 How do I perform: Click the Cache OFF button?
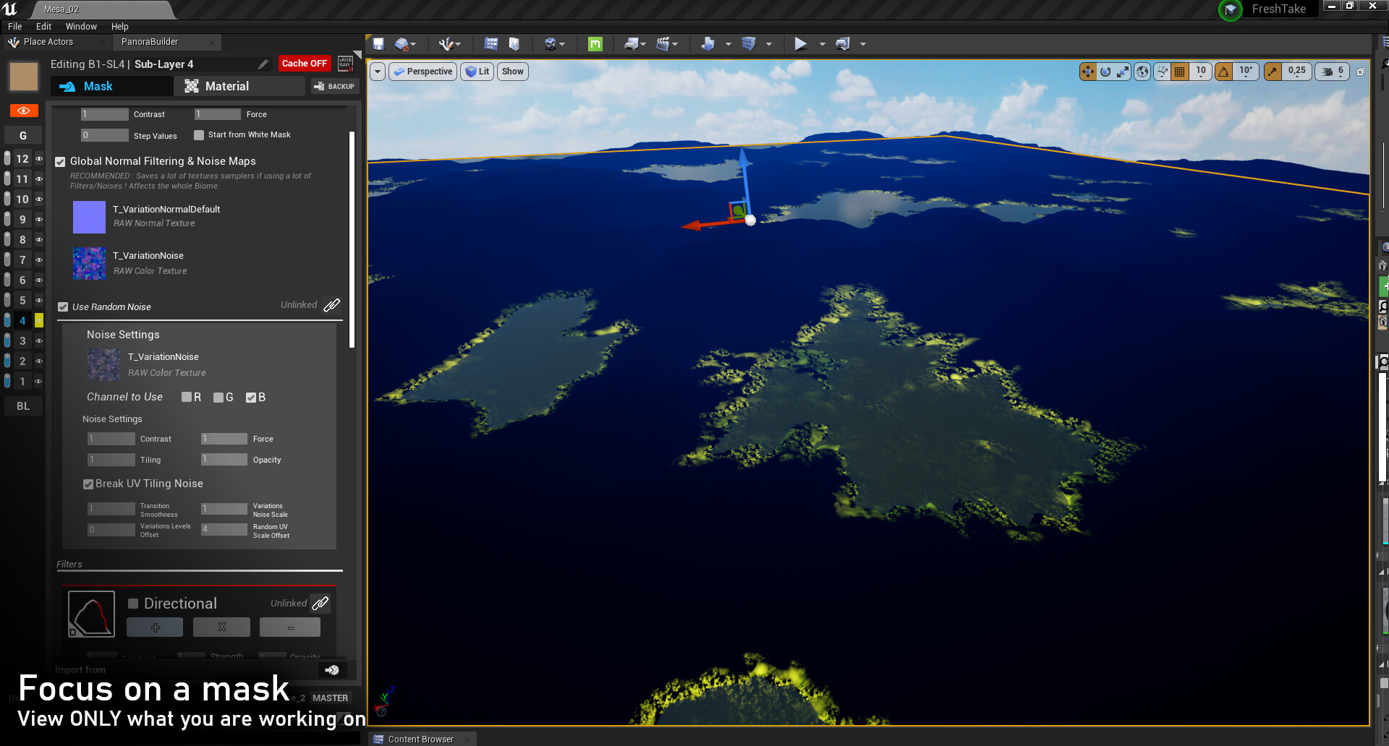click(x=305, y=64)
